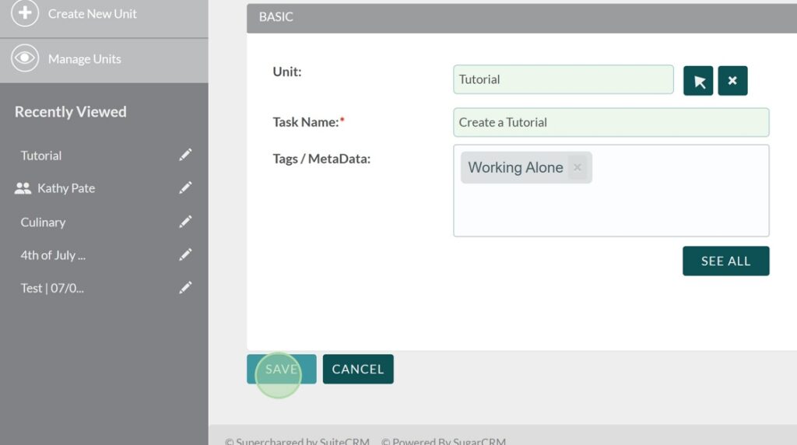Click the eye icon beside Manage Units
797x445 pixels.
pyautogui.click(x=25, y=59)
